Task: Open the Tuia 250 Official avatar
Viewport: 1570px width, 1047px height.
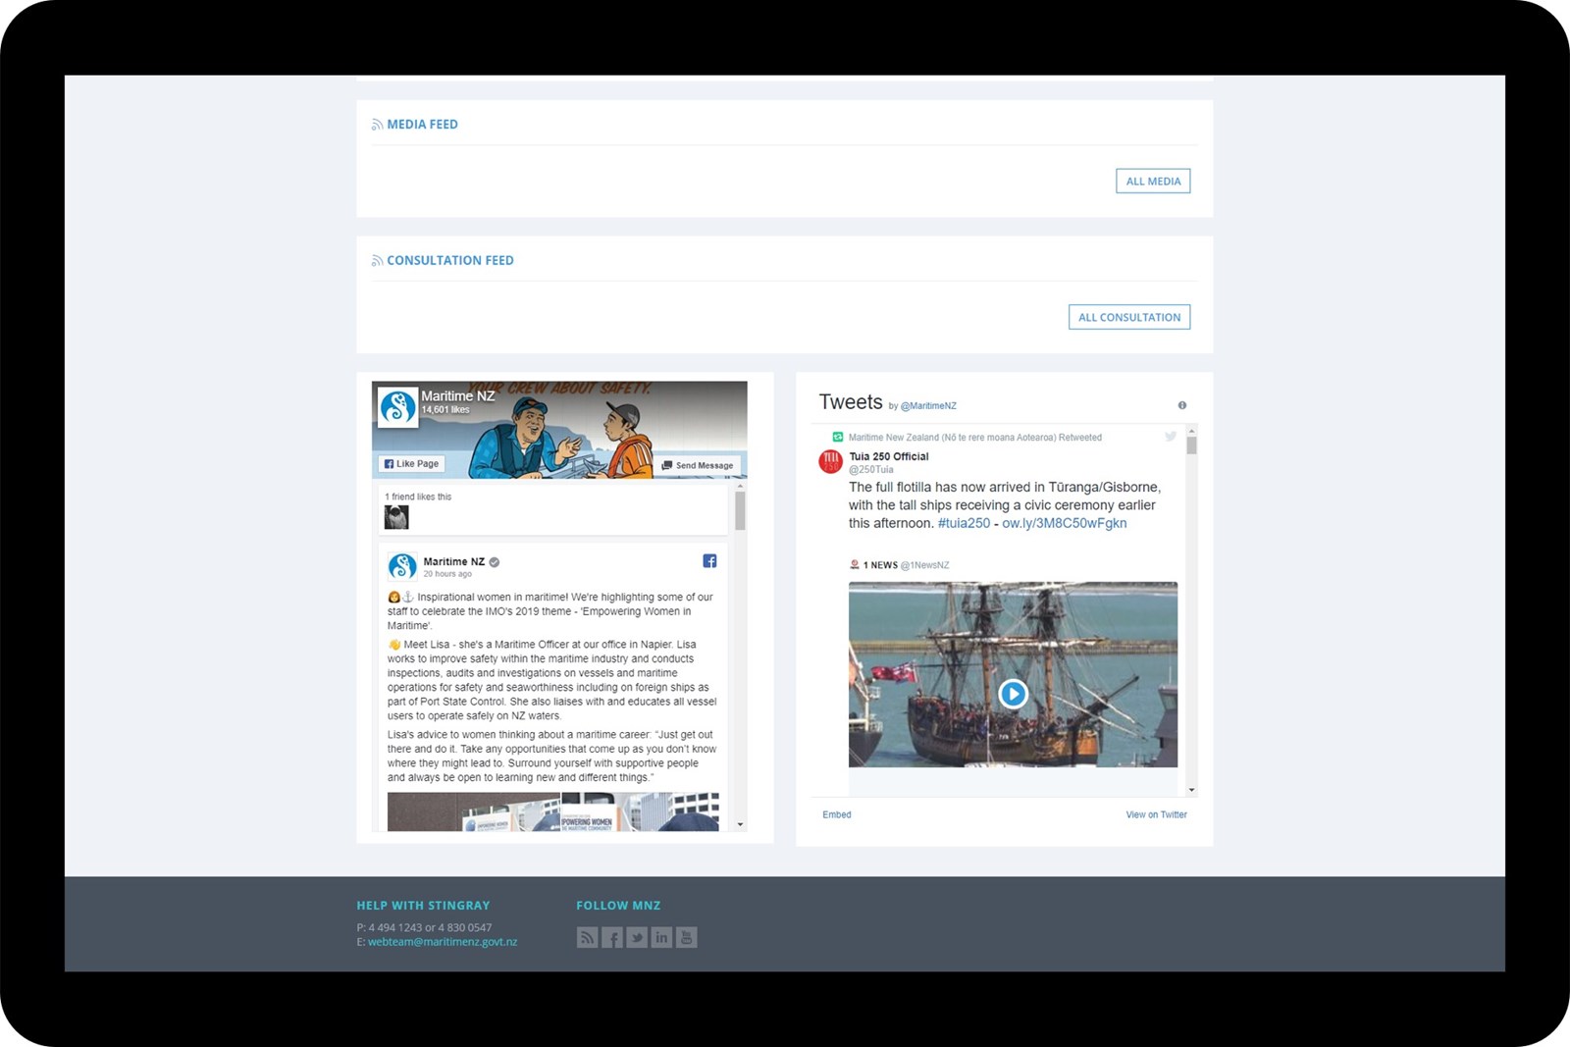Action: coord(831,462)
